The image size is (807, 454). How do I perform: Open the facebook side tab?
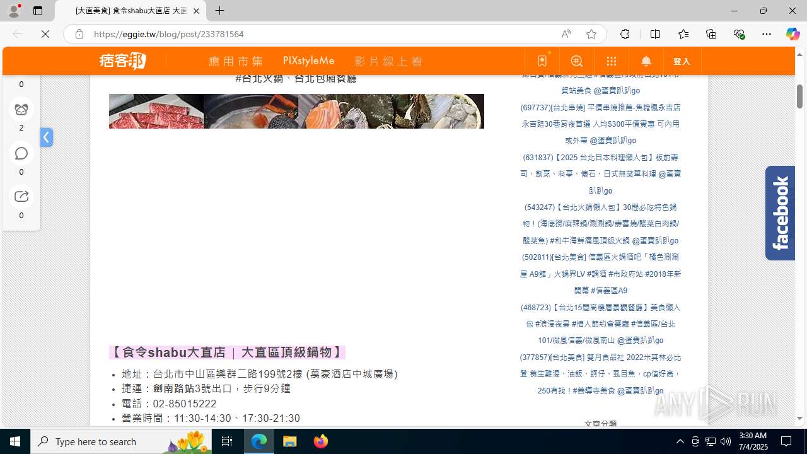click(780, 213)
